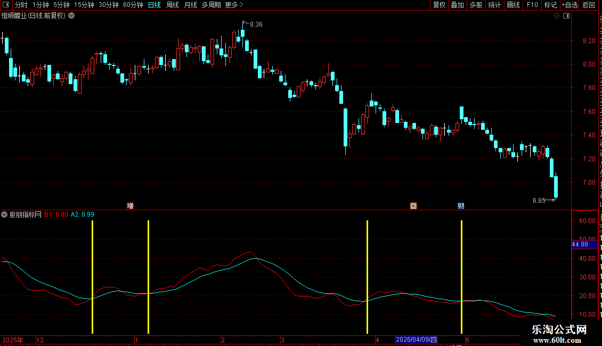Click the 2025年 label on time axis
Viewport: 602px width, 346px height.
[x=13, y=340]
